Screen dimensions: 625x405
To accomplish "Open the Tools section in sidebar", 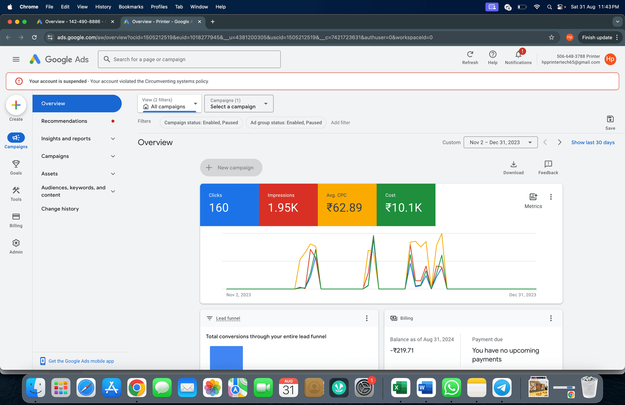I will (x=16, y=191).
